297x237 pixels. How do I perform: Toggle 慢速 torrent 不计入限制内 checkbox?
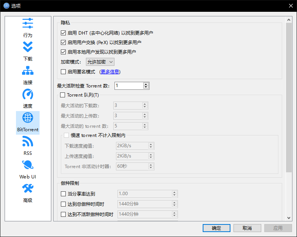[x=66, y=135]
